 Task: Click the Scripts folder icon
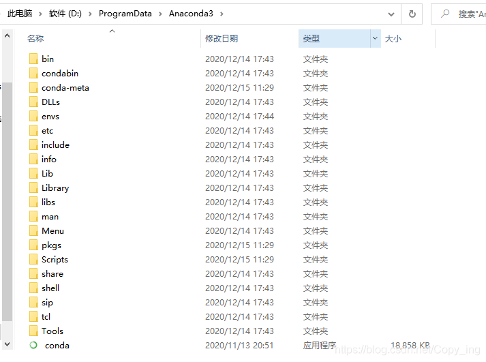(x=33, y=259)
